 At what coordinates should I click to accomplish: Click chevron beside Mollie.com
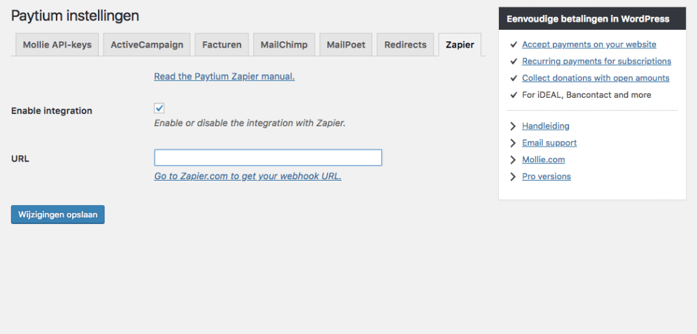pyautogui.click(x=513, y=160)
